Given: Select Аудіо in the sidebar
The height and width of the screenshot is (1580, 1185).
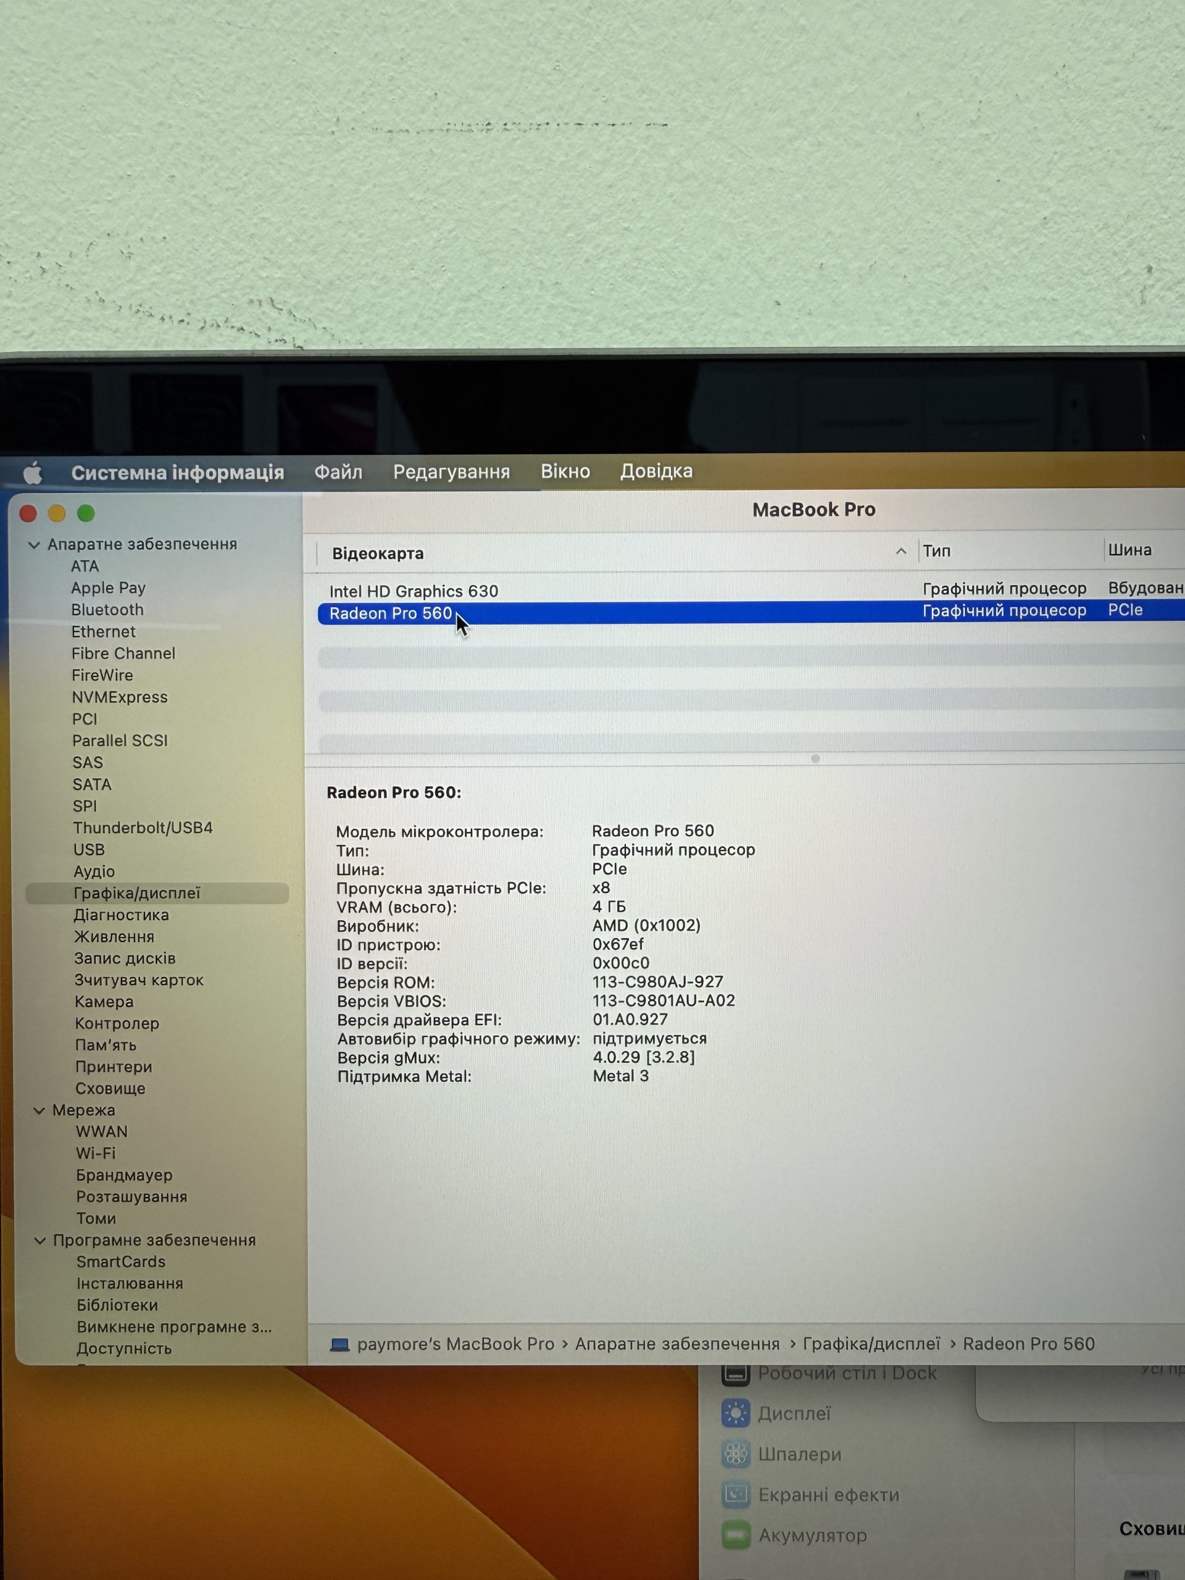Looking at the screenshot, I should pos(94,871).
